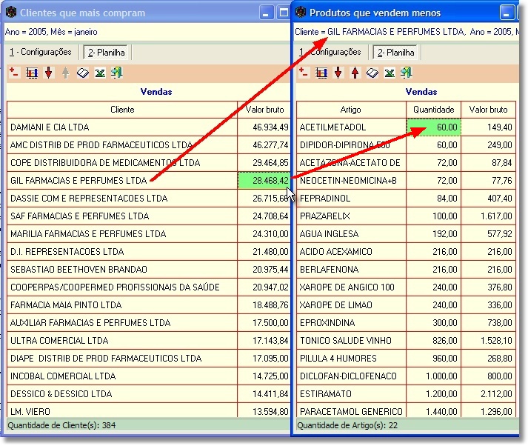Screen dimensions: 528x446
Task: Click BERLAFENONA article cell
Action: (351, 270)
